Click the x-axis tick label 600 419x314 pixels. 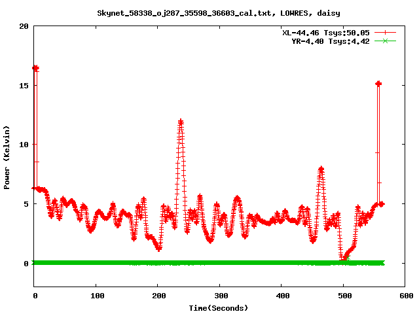click(407, 296)
